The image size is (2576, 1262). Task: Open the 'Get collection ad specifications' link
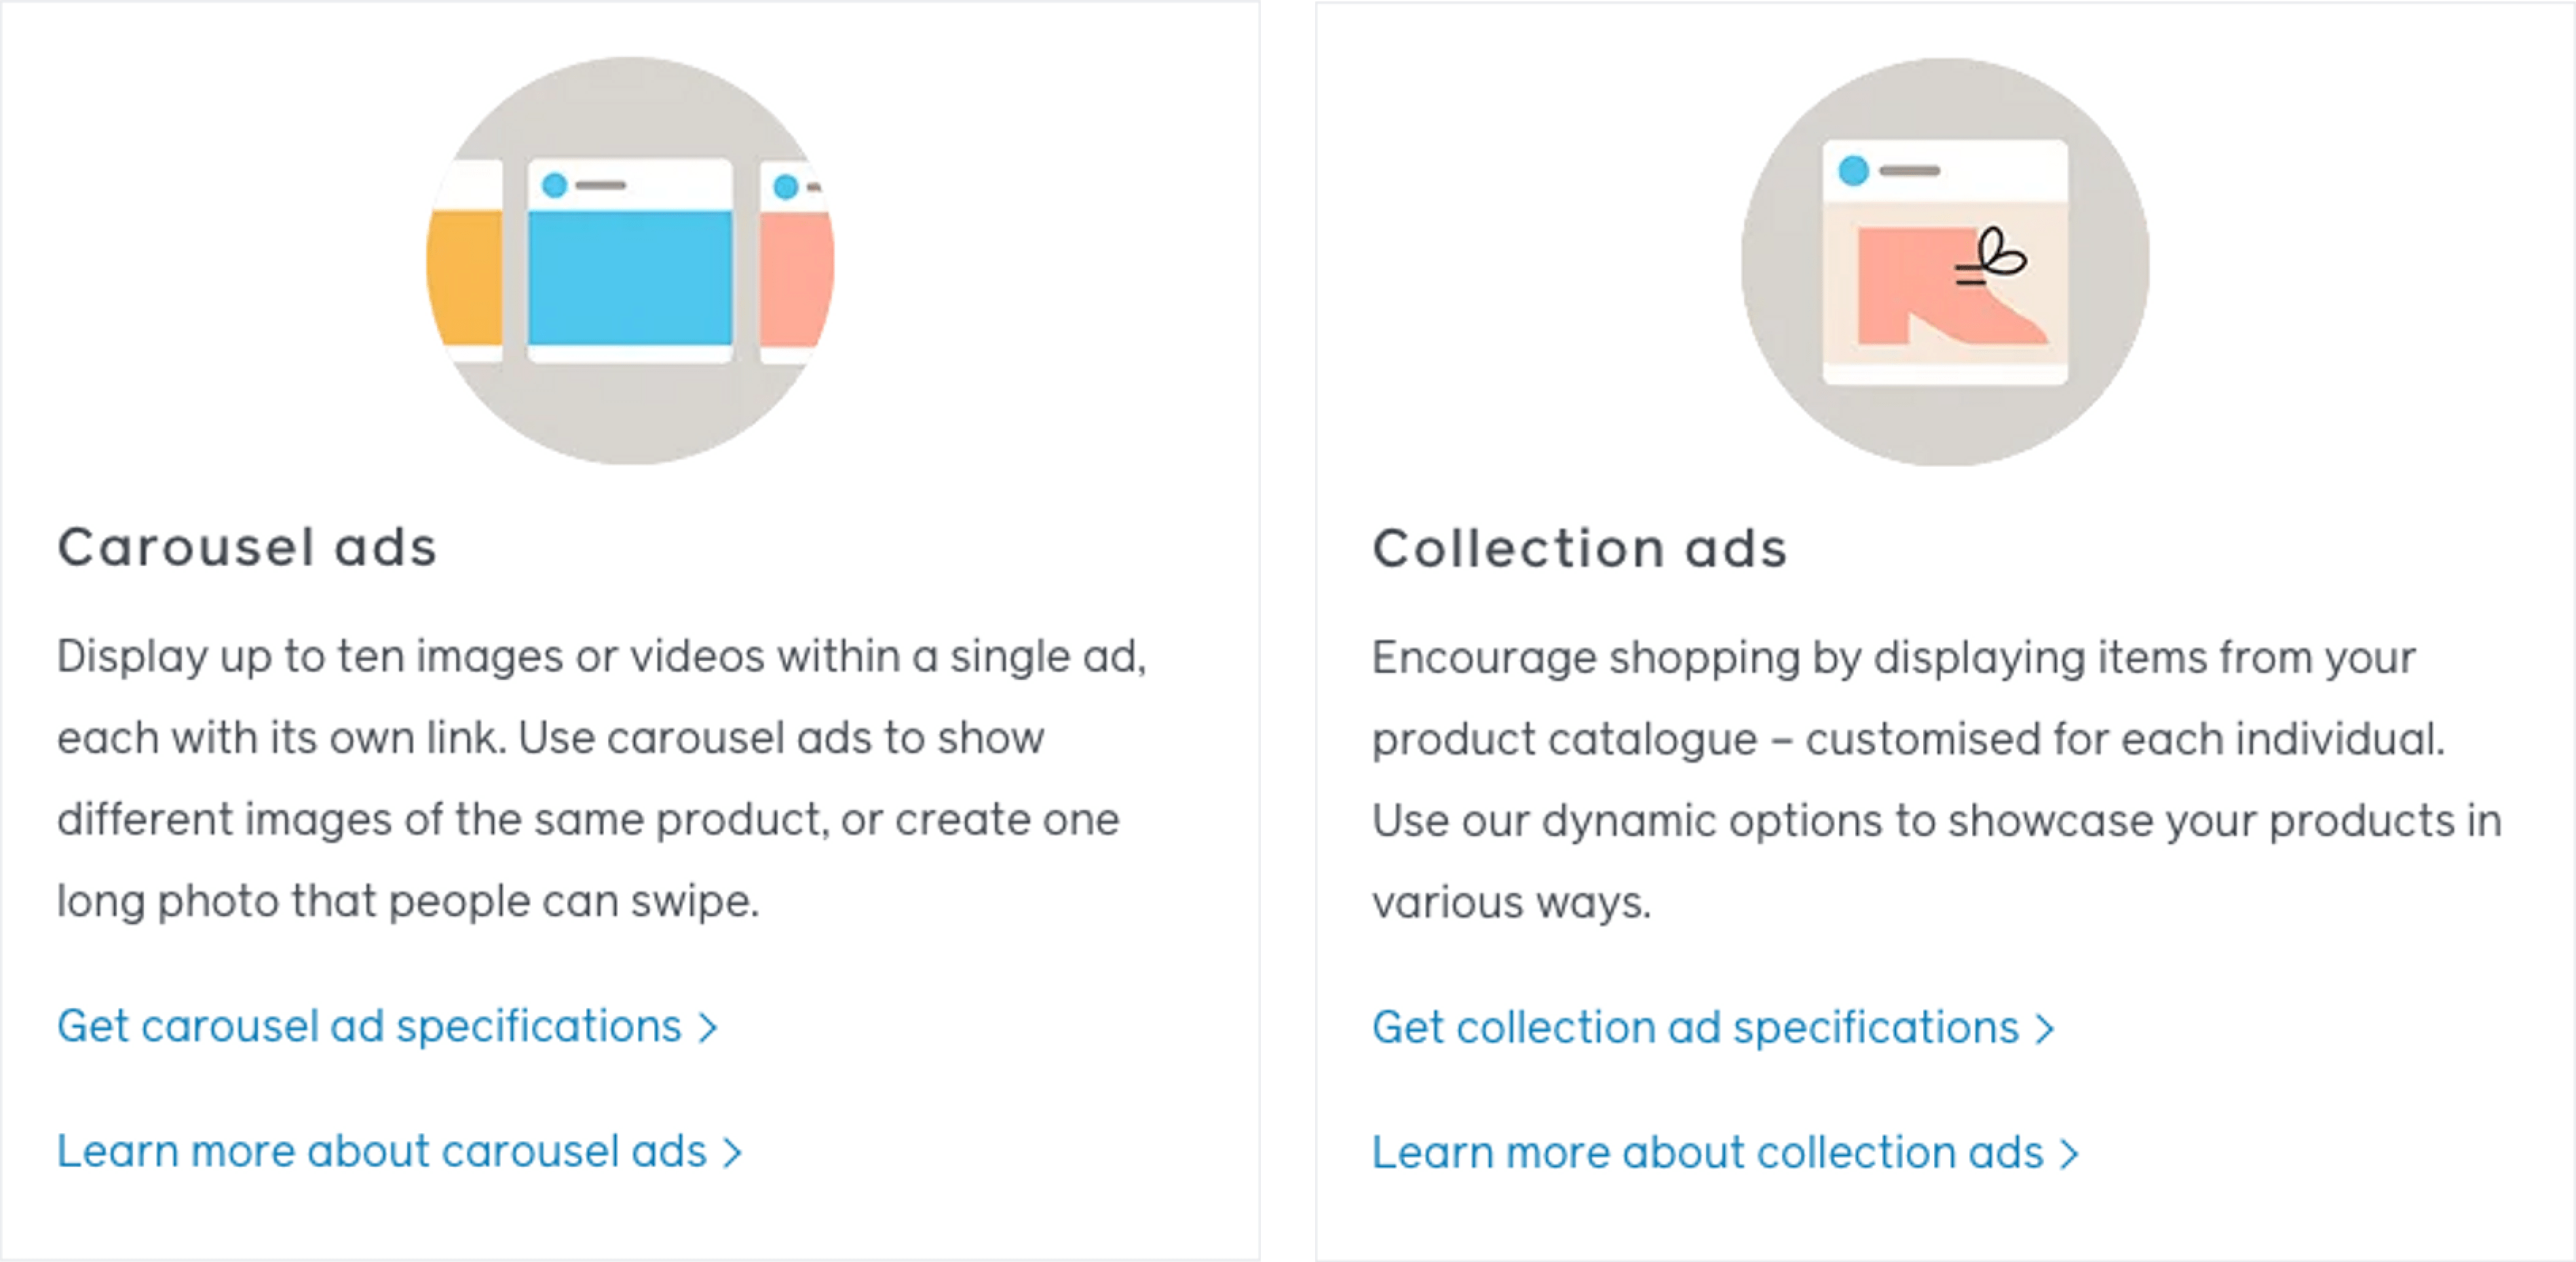coord(1696,1028)
